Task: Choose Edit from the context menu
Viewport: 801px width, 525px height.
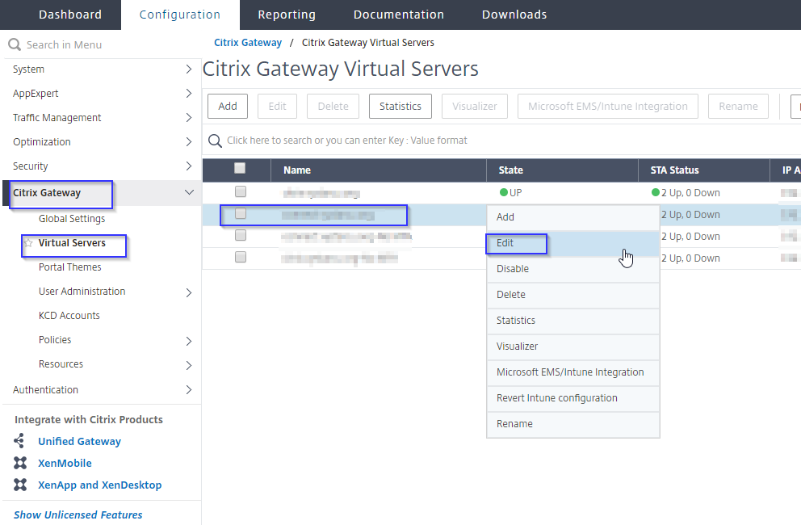Action: pyautogui.click(x=573, y=243)
